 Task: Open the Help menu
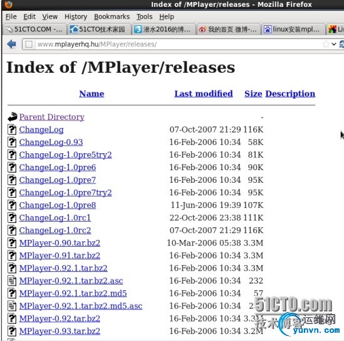[167, 17]
